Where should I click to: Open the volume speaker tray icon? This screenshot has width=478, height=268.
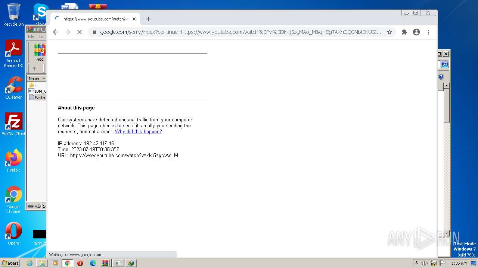[425, 263]
